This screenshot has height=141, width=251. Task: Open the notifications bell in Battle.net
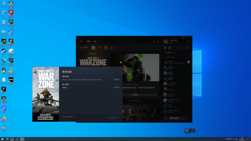pos(158,41)
